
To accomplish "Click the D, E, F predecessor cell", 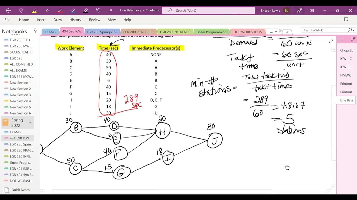I will pyautogui.click(x=156, y=100).
